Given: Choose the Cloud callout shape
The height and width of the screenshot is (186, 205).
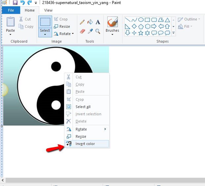Looking at the screenshot, I should [167, 33].
